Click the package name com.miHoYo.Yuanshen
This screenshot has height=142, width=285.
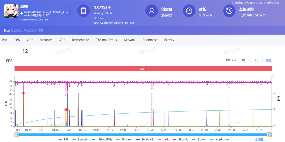click(x=34, y=19)
